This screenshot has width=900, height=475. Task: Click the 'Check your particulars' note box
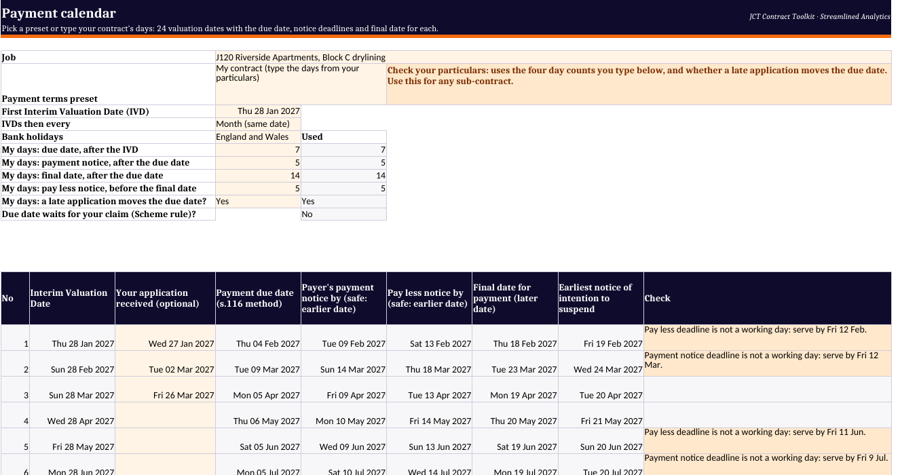tap(639, 84)
